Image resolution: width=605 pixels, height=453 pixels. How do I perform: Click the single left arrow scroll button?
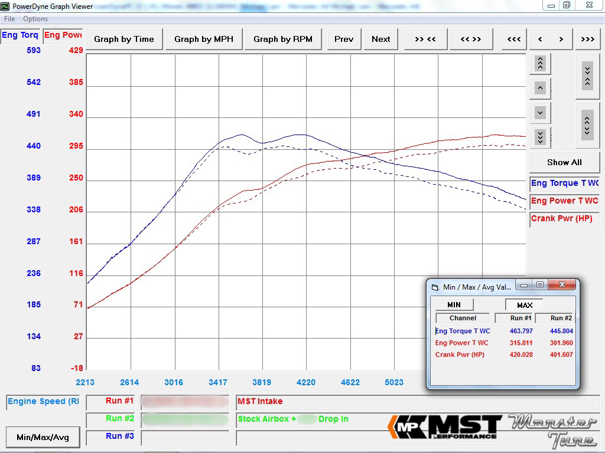pos(540,39)
